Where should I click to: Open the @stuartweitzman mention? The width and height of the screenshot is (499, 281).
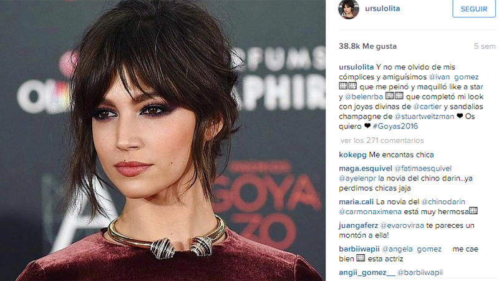pyautogui.click(x=424, y=117)
